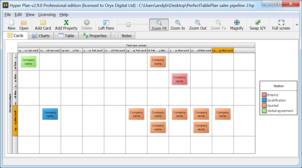This screenshot has height=168, width=302.
Task: Click the Enquiry color swatch in legend
Action: click(264, 95)
